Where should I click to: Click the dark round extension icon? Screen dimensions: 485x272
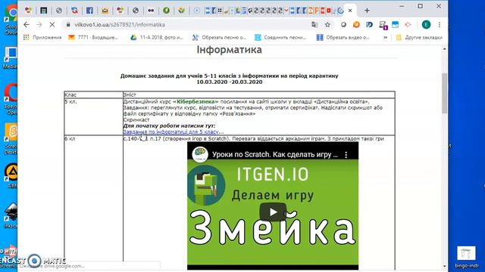343,25
